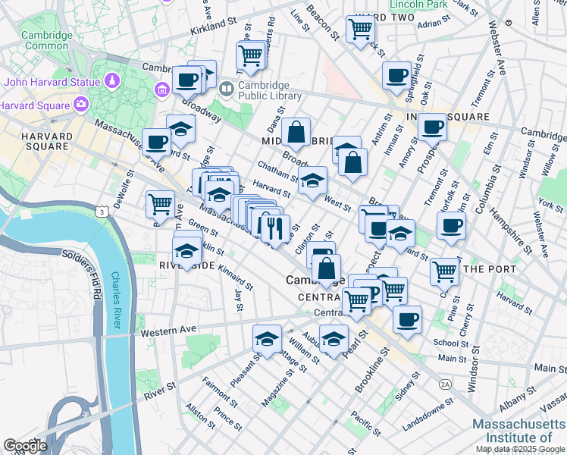Image resolution: width=567 pixels, height=455 pixels.
Task: Click the Western Ave street label
Action: pos(168,331)
